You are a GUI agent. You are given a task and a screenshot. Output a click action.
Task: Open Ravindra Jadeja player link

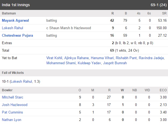click(151, 58)
